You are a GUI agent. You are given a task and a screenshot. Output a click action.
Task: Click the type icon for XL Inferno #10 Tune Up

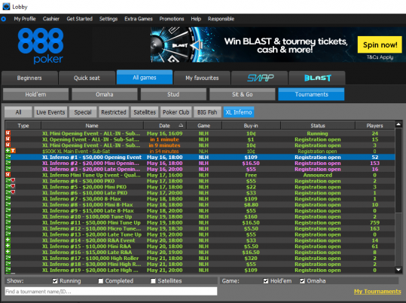click(x=8, y=216)
